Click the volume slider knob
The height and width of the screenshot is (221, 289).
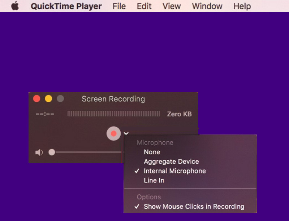coord(52,152)
